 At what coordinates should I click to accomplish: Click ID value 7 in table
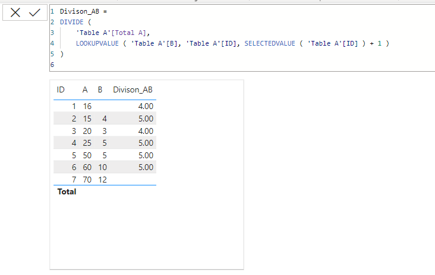74,180
